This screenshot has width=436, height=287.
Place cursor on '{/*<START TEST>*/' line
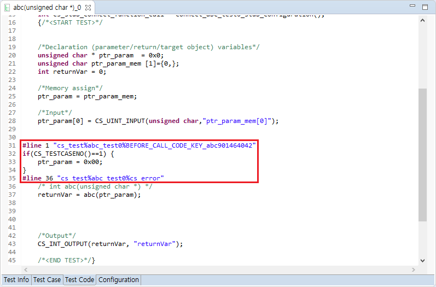pos(70,22)
